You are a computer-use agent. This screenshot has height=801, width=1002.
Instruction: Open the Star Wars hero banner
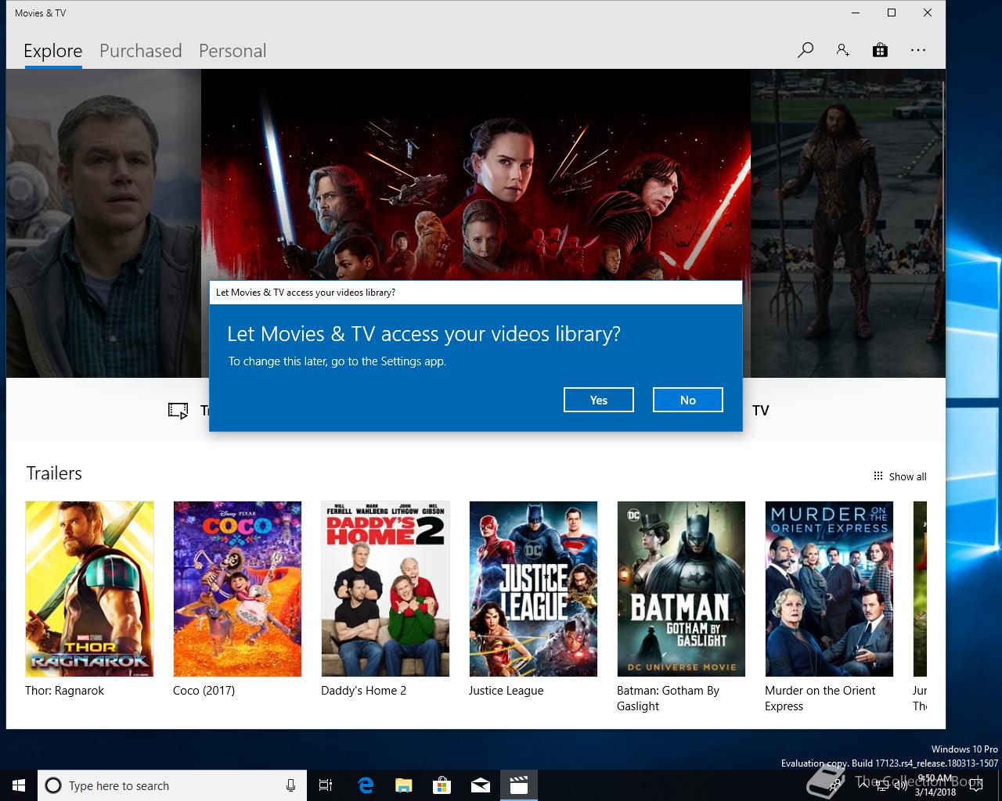[475, 176]
